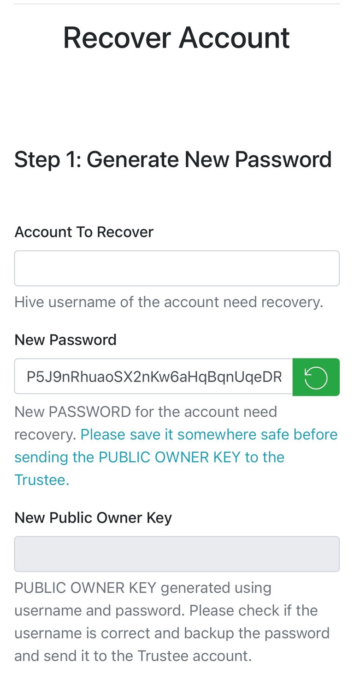The image size is (354, 675).
Task: Click the 'New PASSWORD for the account need' hint
Action: click(x=146, y=412)
